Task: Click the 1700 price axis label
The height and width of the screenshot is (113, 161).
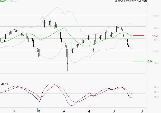Action: [156, 16]
